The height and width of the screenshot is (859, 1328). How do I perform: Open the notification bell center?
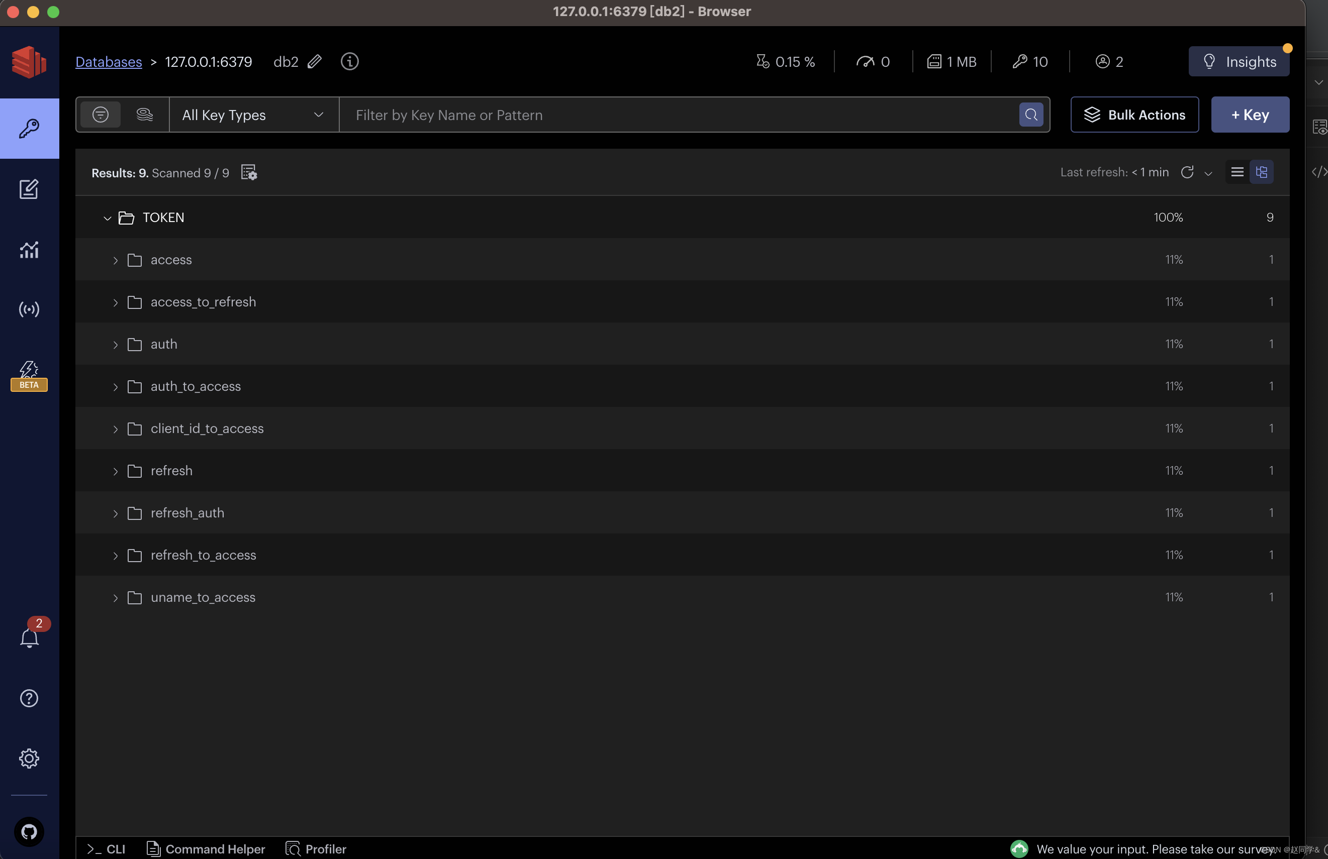(x=29, y=637)
